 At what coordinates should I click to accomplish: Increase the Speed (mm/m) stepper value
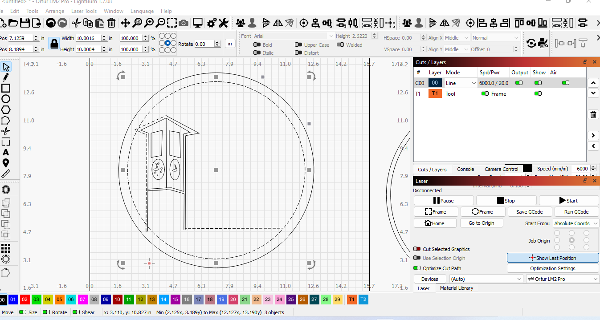(x=593, y=167)
